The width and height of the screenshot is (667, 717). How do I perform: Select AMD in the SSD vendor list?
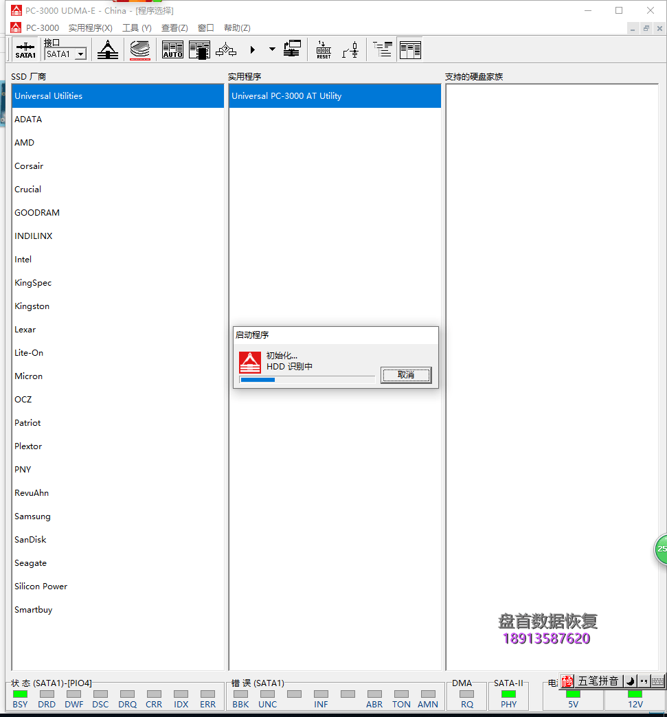click(118, 143)
